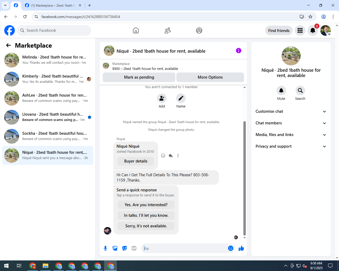Click Mark as pending button
This screenshot has width=339, height=271.
pos(139,77)
